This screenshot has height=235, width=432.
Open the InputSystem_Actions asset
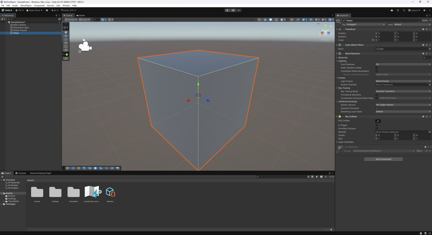pyautogui.click(x=92, y=192)
